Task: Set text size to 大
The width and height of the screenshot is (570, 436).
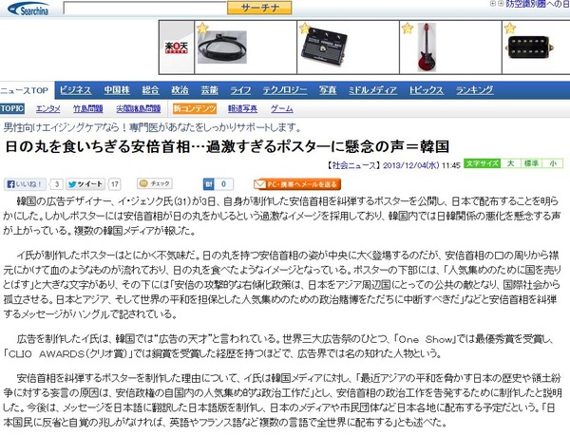Action: click(x=510, y=163)
